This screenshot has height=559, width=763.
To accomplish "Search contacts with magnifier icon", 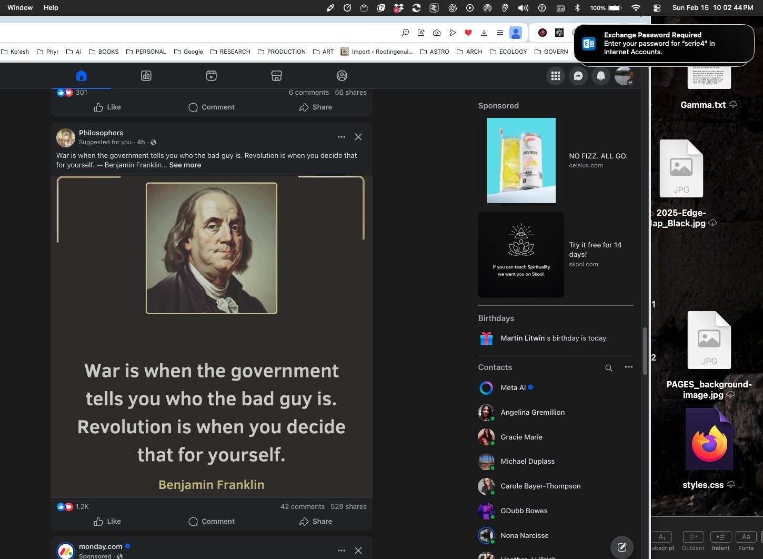I will [x=609, y=368].
